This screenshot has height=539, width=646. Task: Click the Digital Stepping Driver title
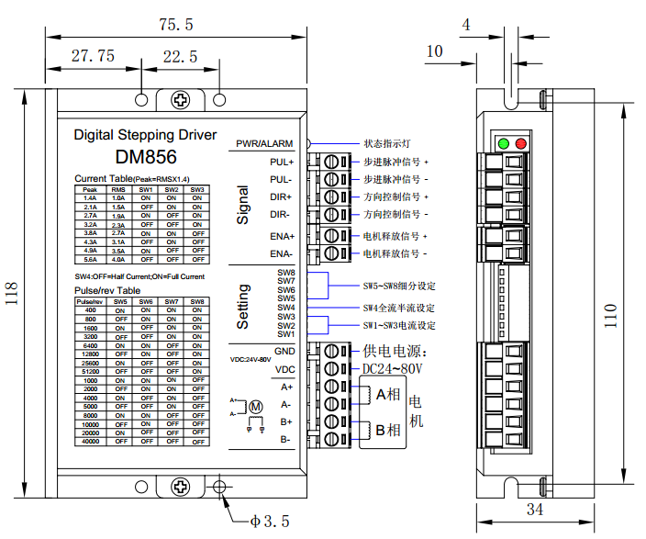[145, 135]
